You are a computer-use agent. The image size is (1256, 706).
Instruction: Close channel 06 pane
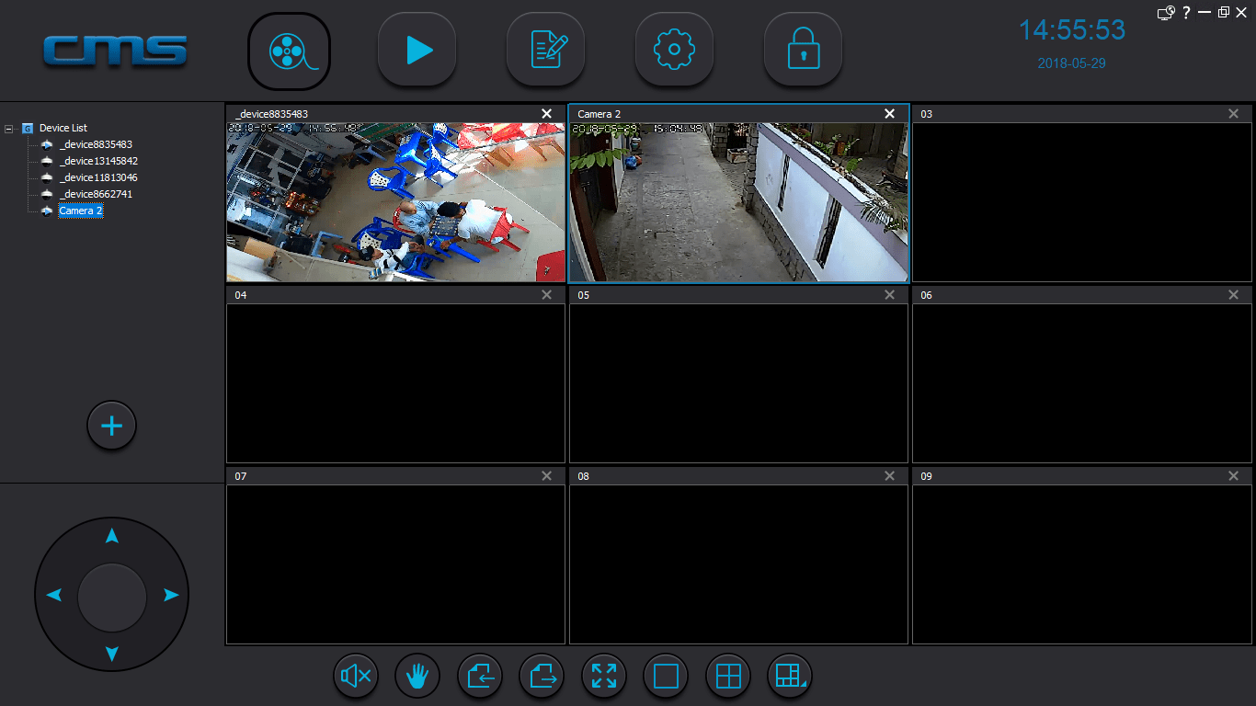(x=1233, y=295)
